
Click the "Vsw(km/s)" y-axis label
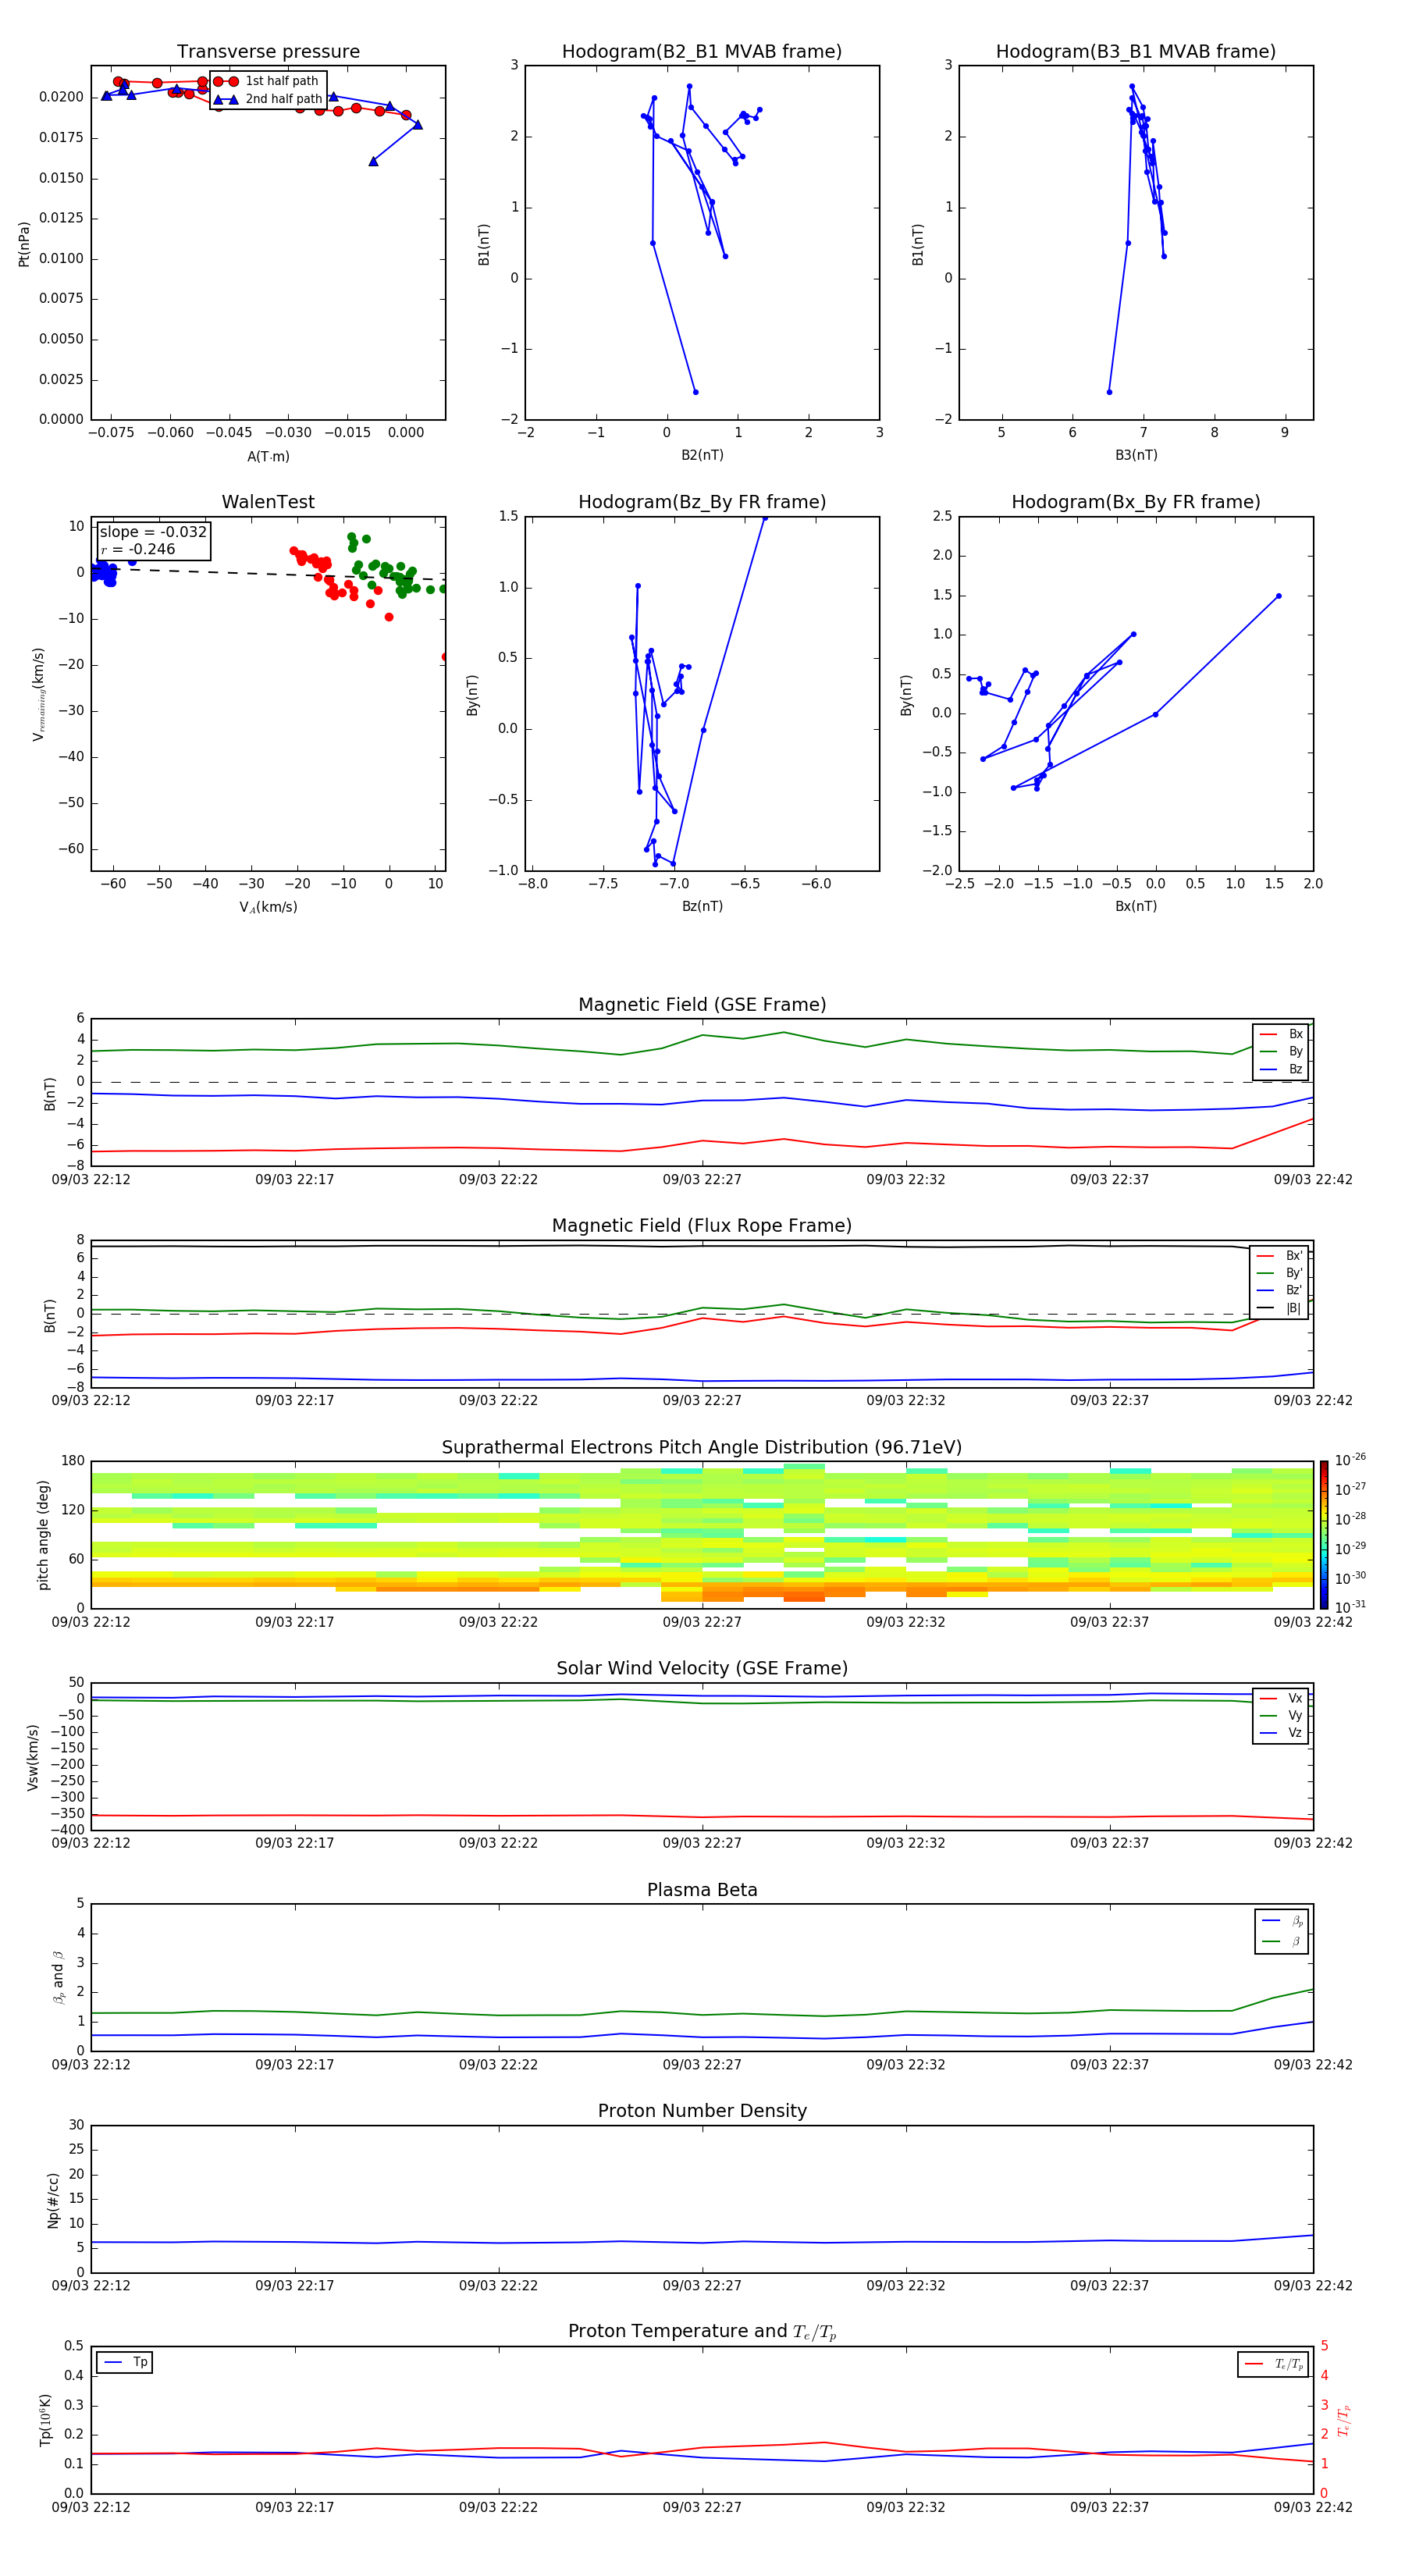pyautogui.click(x=33, y=1757)
